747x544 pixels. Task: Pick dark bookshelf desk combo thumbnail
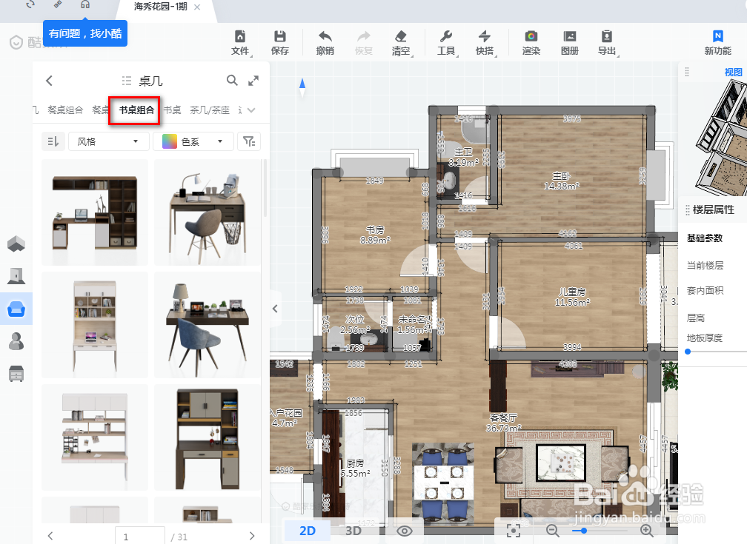coord(95,212)
